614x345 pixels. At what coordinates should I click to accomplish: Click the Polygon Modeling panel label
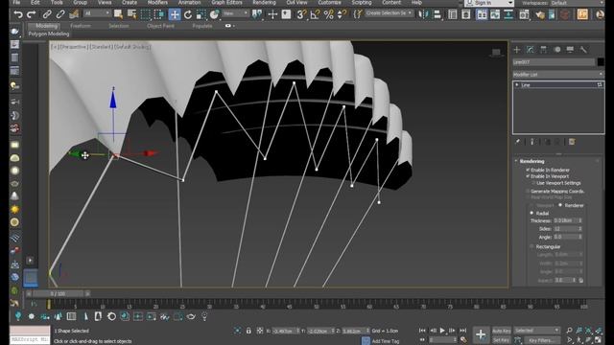click(x=49, y=34)
